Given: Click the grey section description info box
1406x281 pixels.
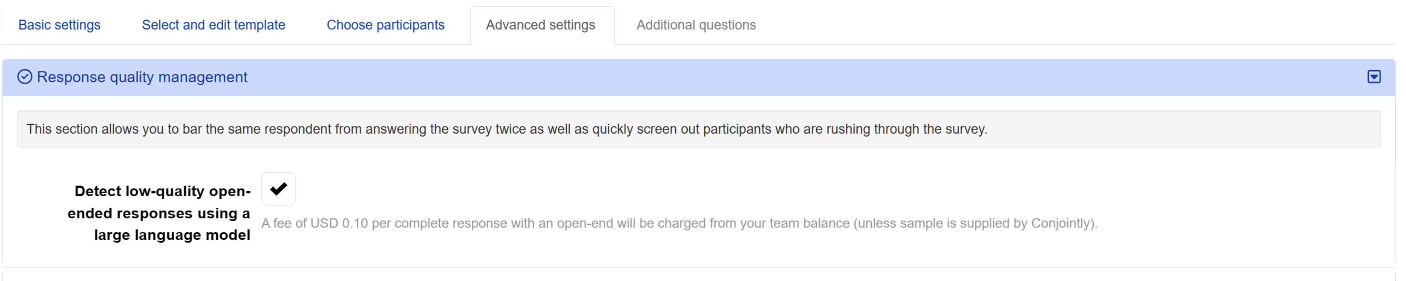Looking at the screenshot, I should click(x=699, y=129).
